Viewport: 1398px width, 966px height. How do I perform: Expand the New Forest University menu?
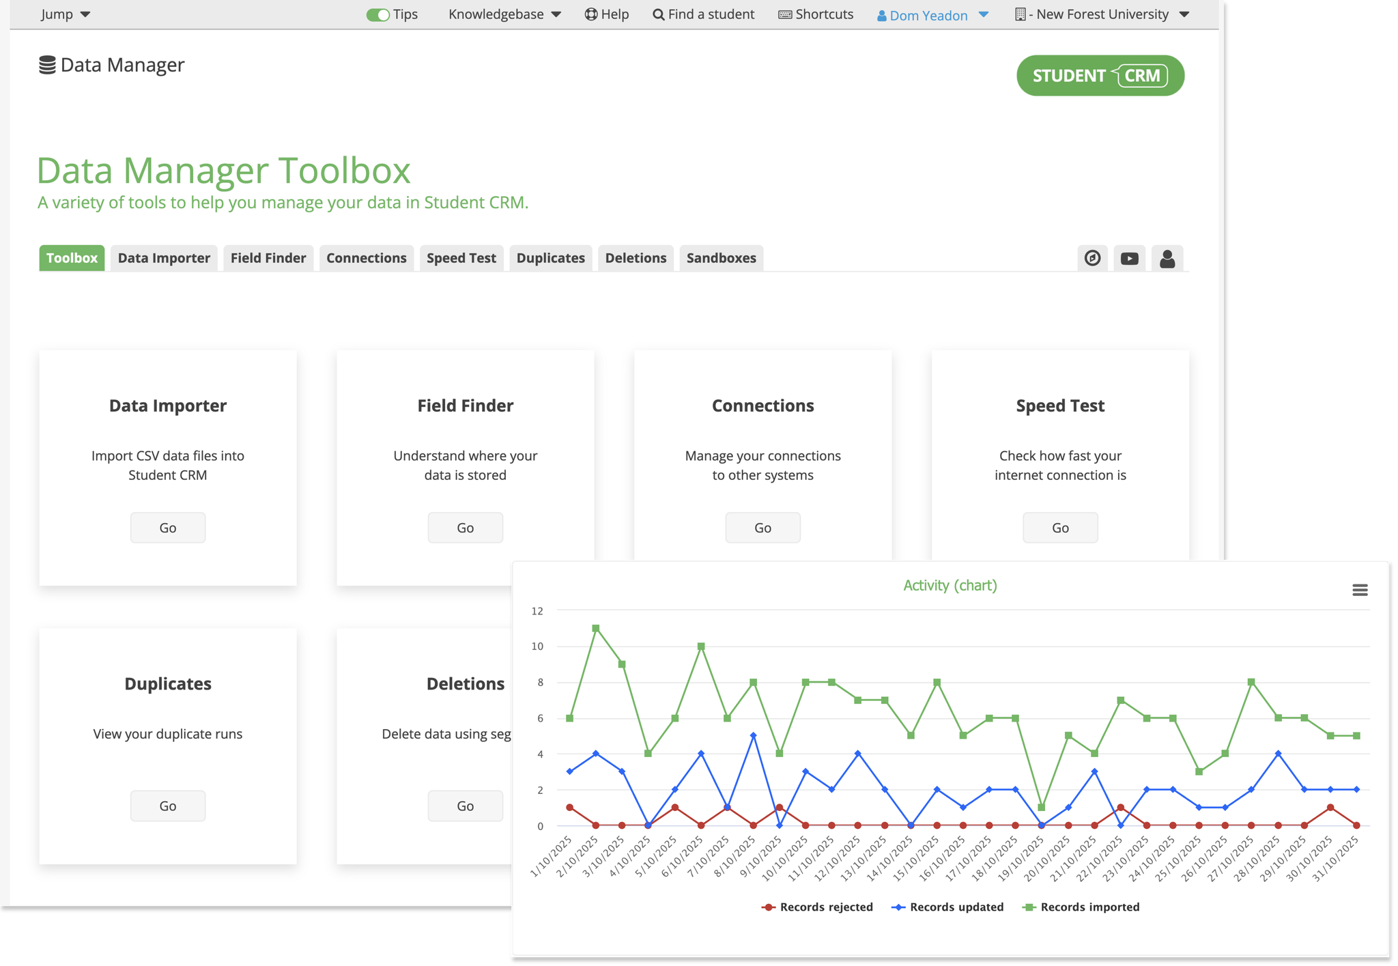1102,14
